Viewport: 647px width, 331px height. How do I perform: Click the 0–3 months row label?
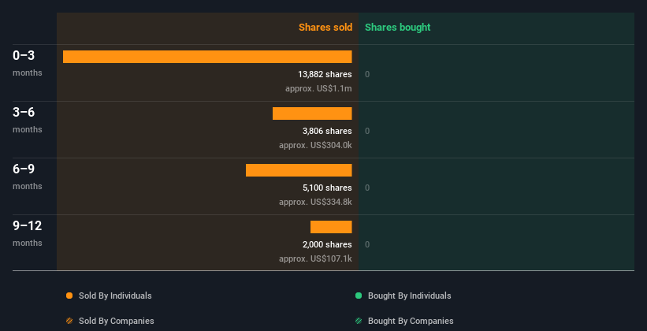click(28, 63)
